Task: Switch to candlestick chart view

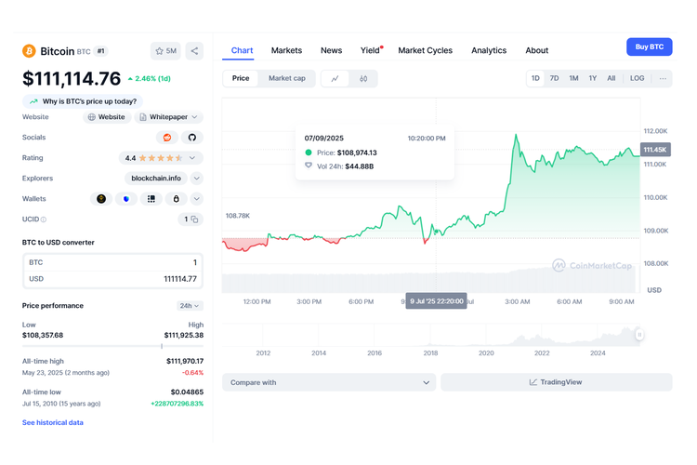Action: pos(363,79)
